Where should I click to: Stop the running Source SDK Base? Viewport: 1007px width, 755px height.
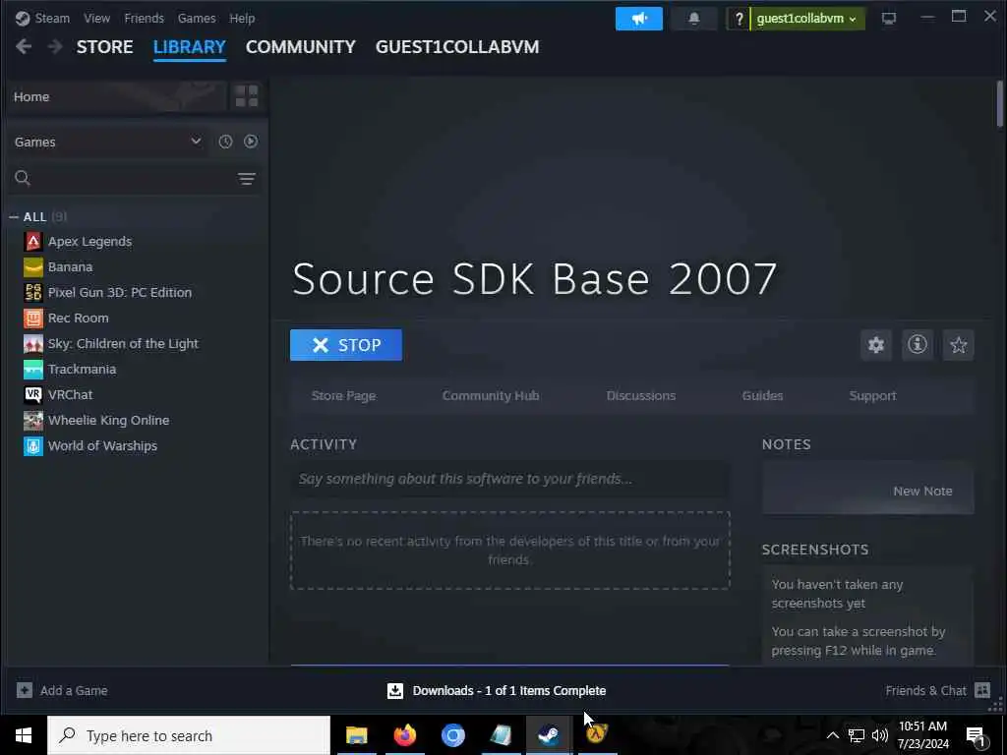[346, 345]
